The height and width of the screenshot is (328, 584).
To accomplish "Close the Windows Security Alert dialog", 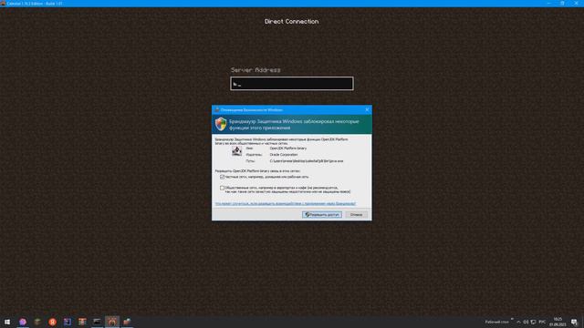I will (367, 109).
